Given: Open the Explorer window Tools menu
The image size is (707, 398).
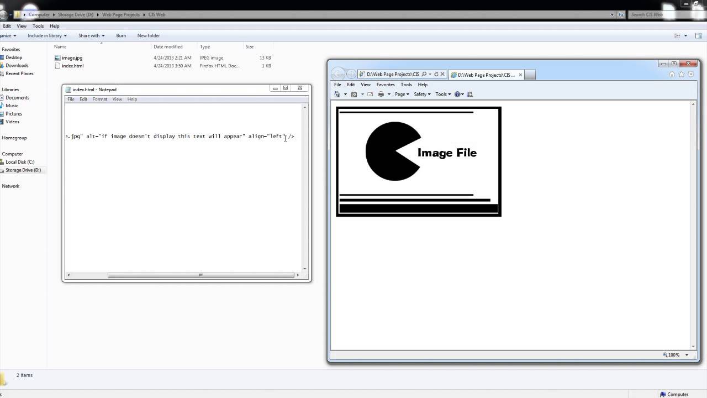Looking at the screenshot, I should click(x=38, y=26).
